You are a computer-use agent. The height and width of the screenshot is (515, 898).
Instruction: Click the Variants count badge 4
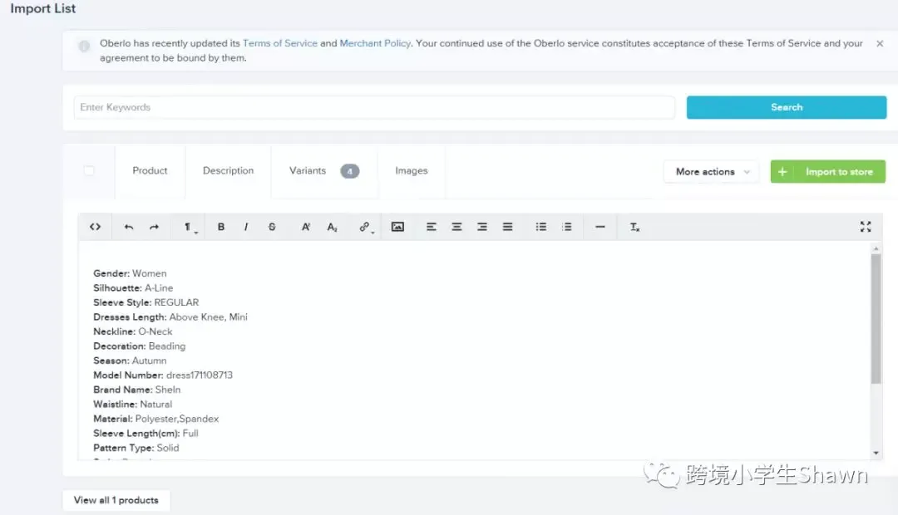click(x=350, y=171)
